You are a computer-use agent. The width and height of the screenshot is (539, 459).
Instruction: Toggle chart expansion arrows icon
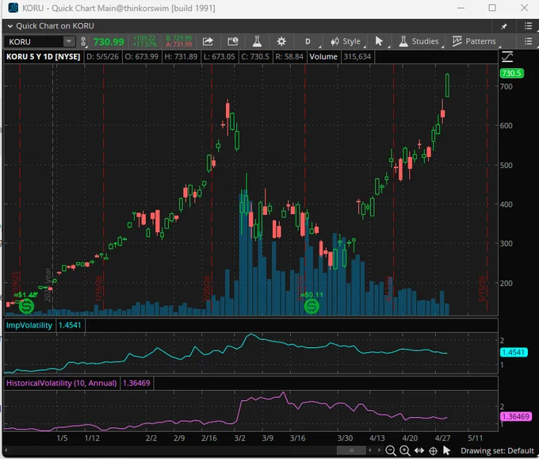click(419, 450)
